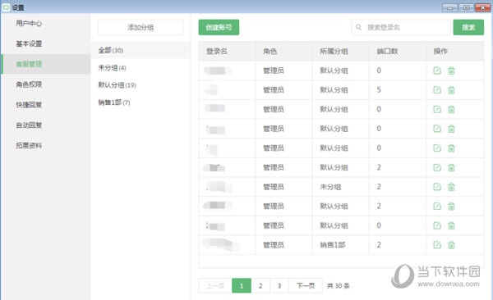
Task: Click the edit icon in the eighth table row
Action: (437, 206)
